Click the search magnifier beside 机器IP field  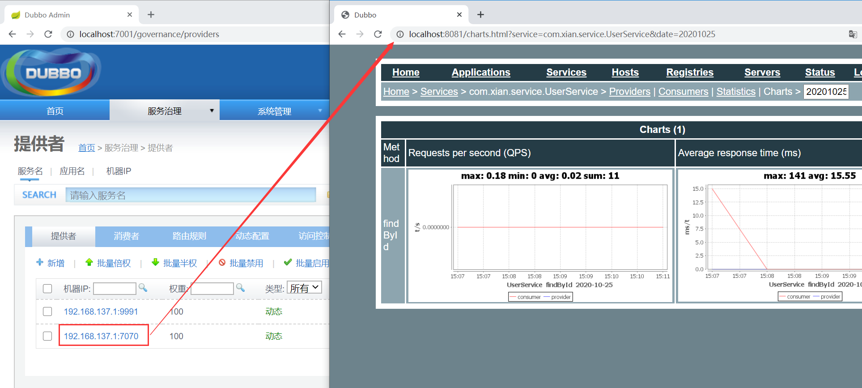143,288
